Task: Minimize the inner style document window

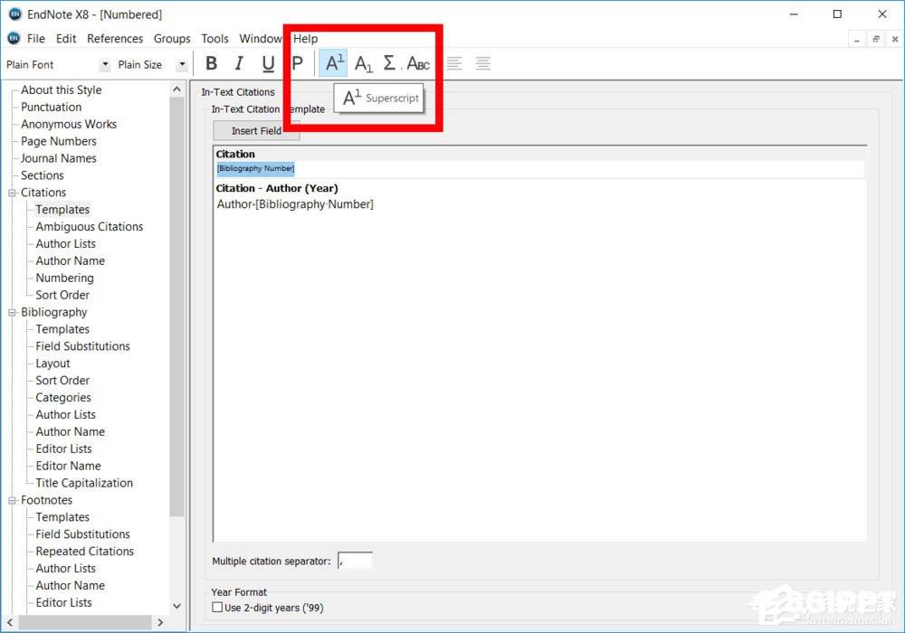Action: coord(856,39)
